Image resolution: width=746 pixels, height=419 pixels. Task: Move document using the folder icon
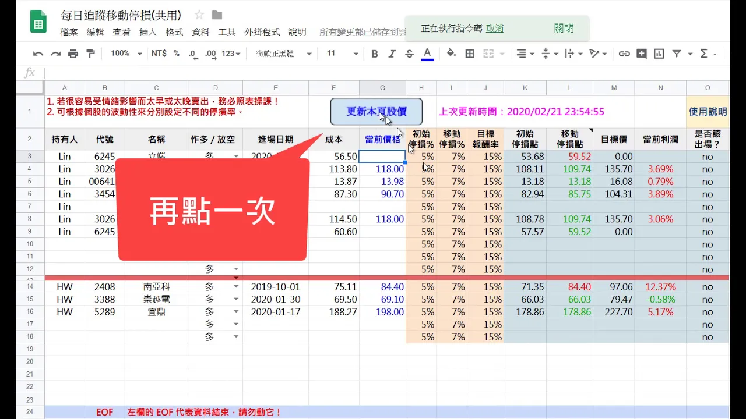pyautogui.click(x=217, y=15)
